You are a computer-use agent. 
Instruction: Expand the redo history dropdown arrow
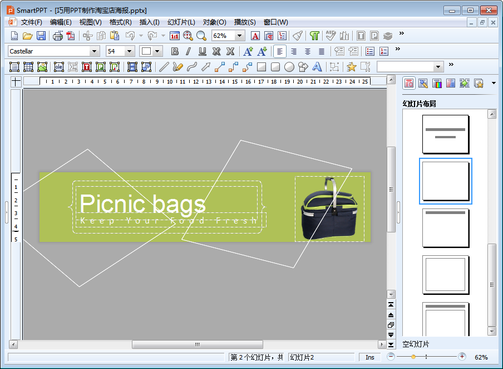pos(163,36)
